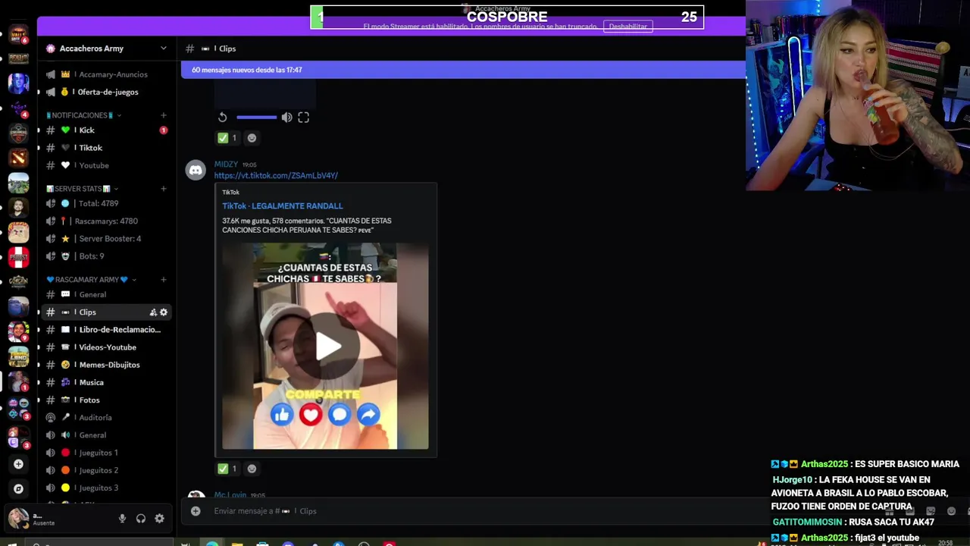
Task: Select the Tiktok channel
Action: pyautogui.click(x=105, y=148)
